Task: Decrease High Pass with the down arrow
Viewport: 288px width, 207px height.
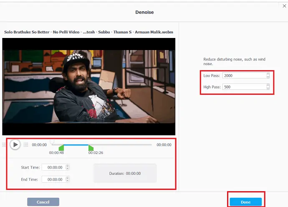Action: point(268,88)
